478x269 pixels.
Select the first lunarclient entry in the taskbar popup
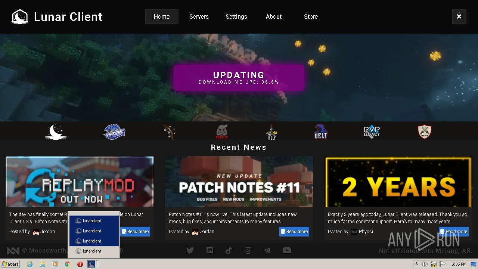tap(94, 221)
